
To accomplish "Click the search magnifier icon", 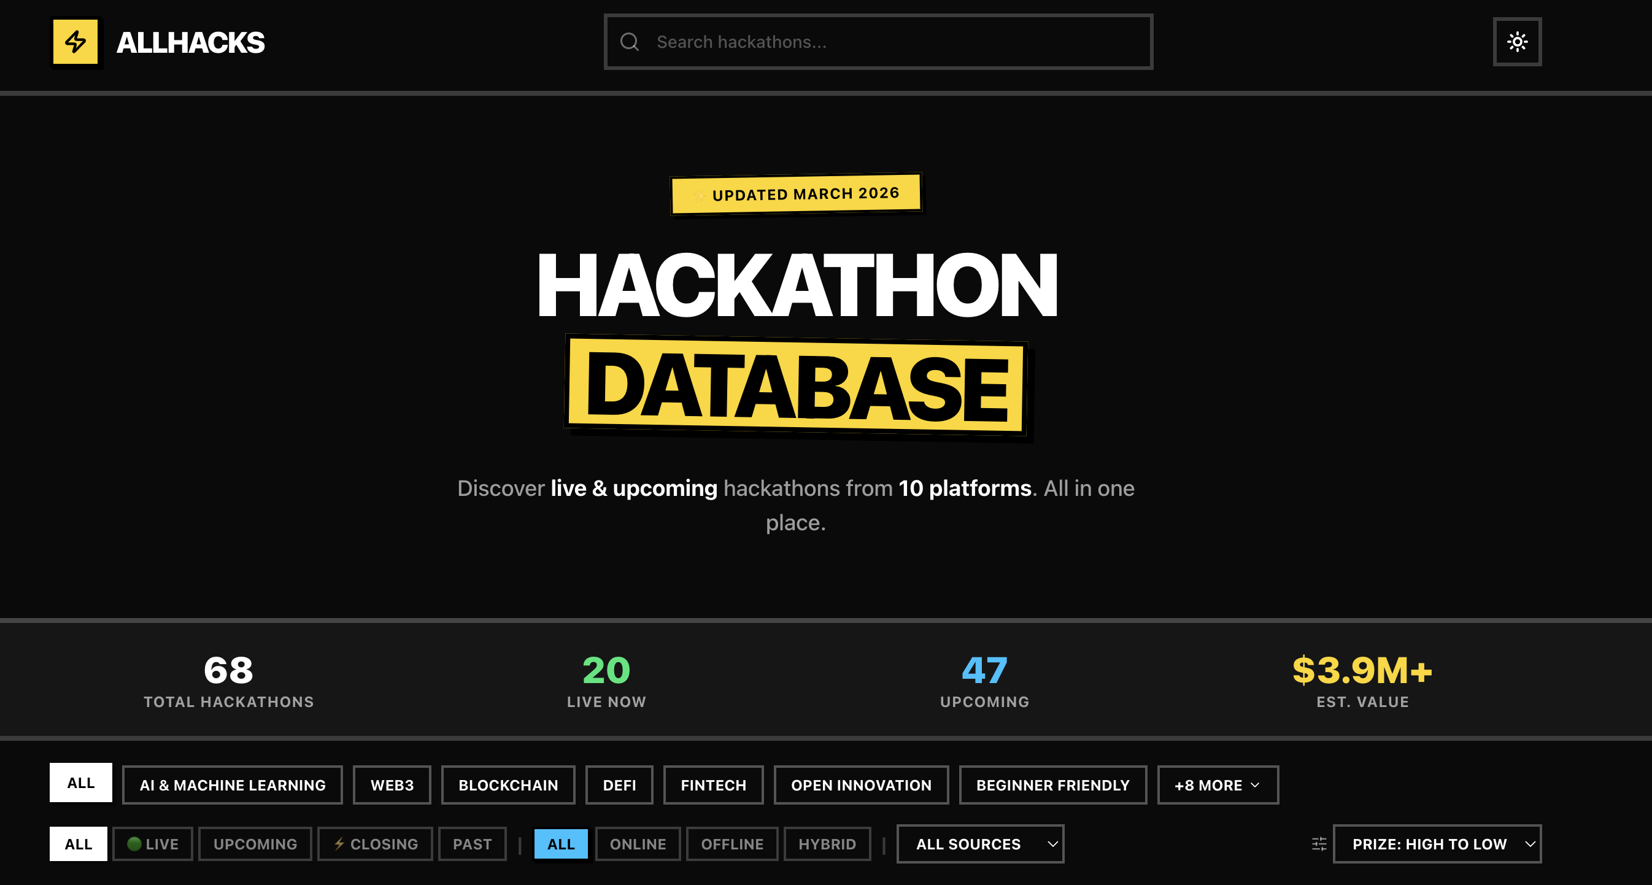I will click(629, 42).
